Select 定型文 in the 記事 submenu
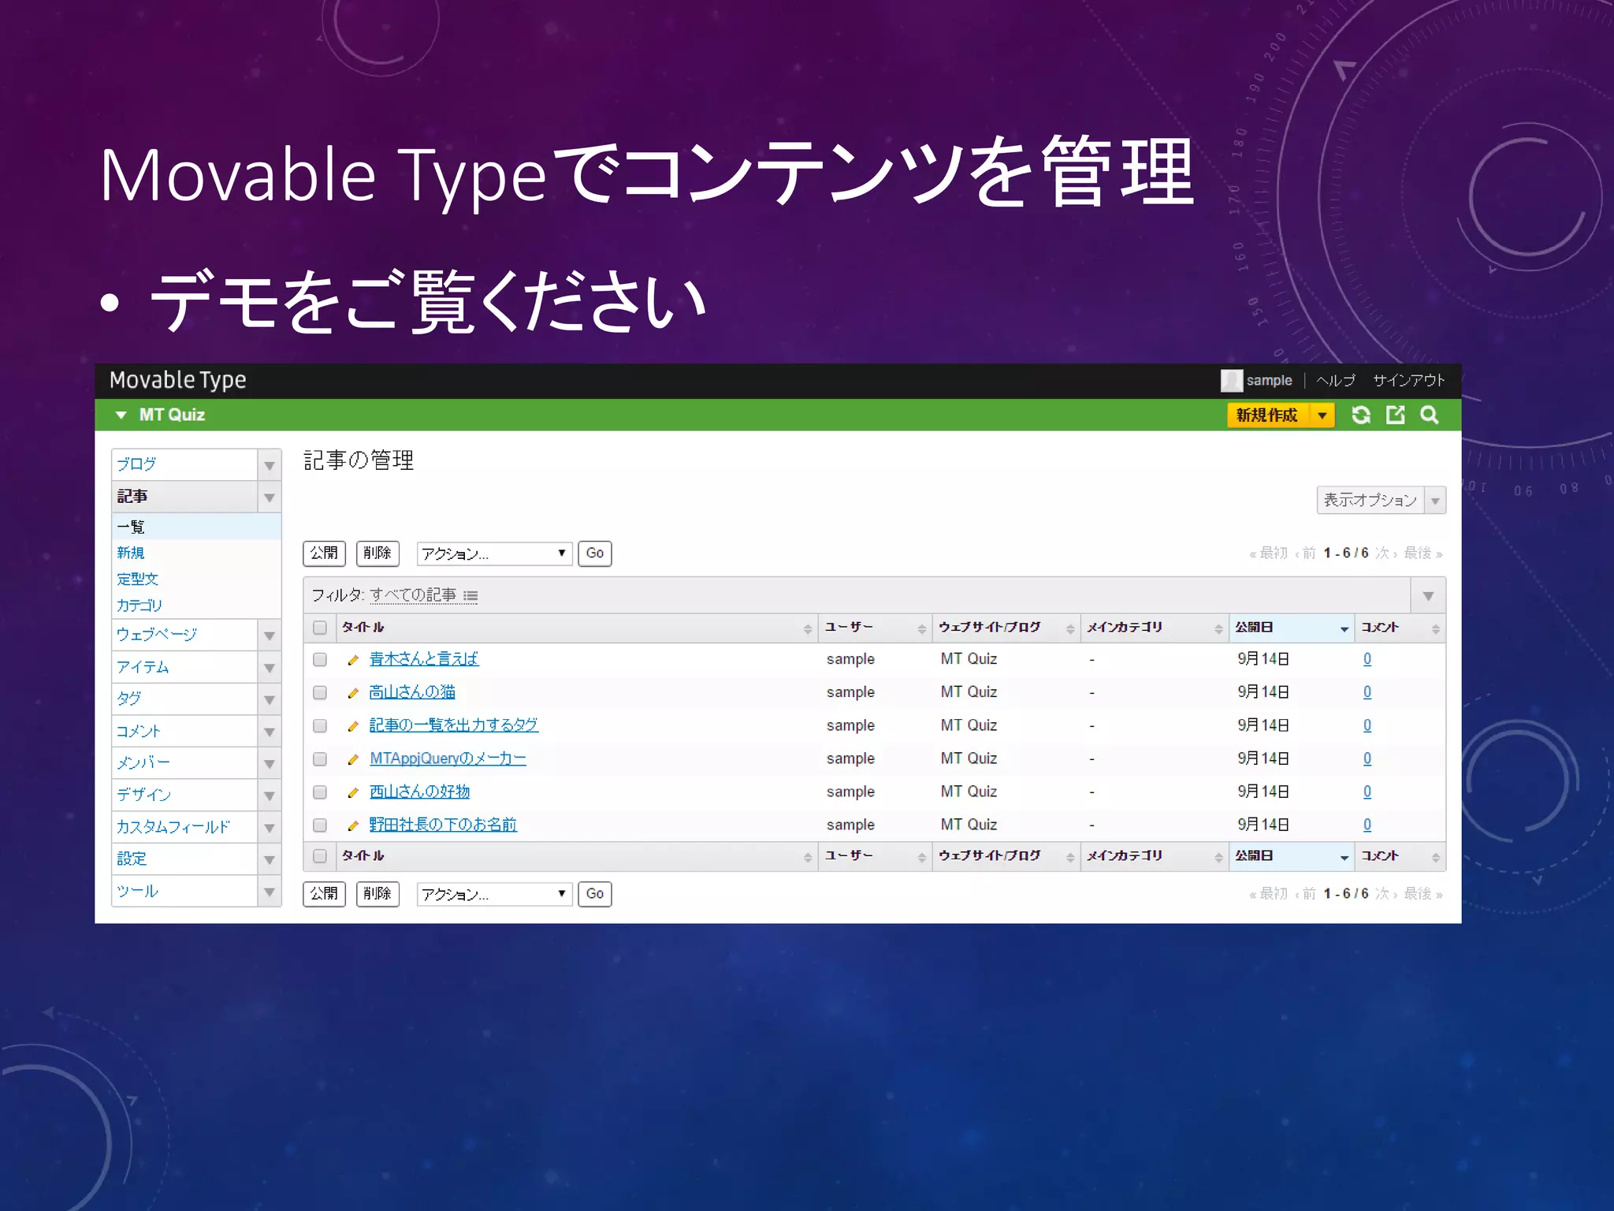The image size is (1614, 1211). click(138, 579)
